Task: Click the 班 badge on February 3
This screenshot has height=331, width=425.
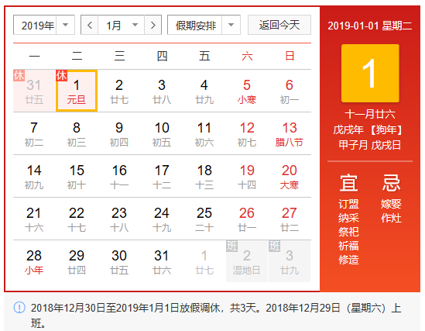Action: [x=274, y=246]
